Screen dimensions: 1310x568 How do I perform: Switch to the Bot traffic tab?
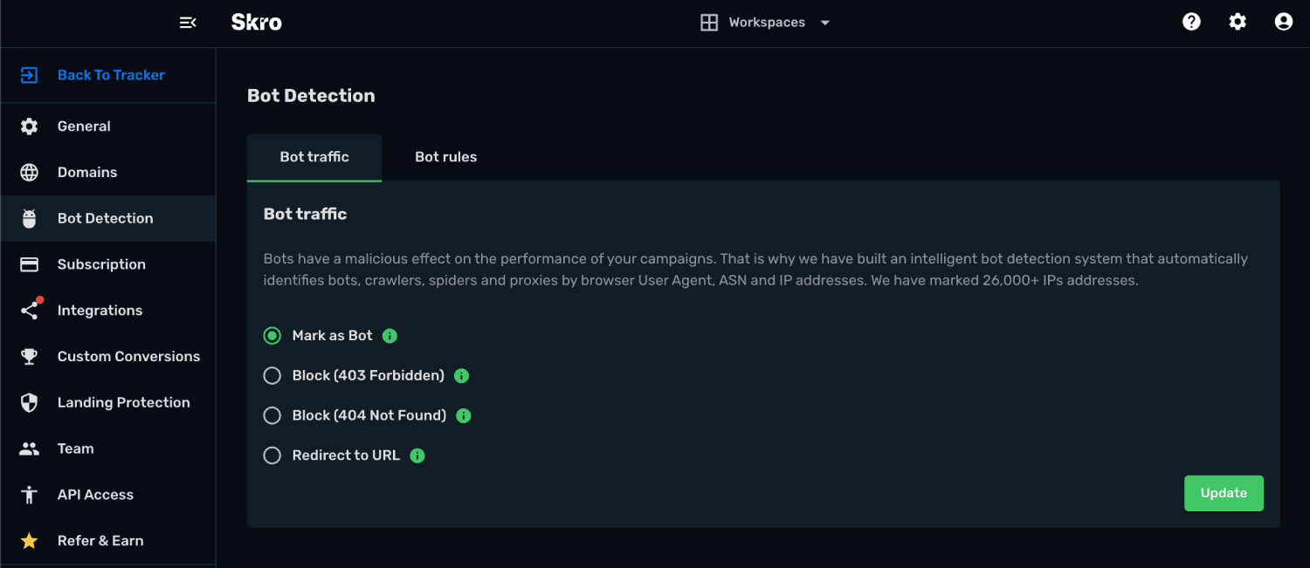(x=314, y=157)
